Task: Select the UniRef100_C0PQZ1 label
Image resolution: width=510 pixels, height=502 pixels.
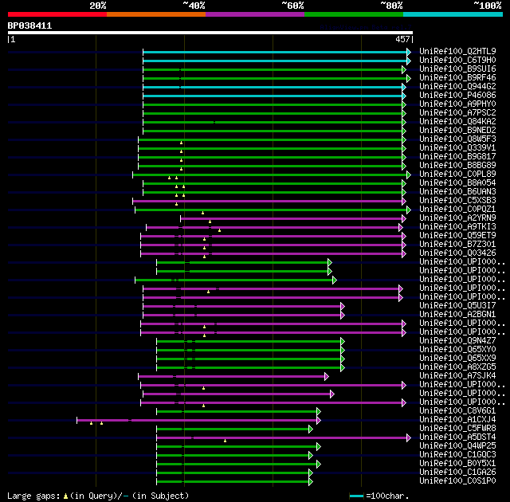Action: (457, 210)
